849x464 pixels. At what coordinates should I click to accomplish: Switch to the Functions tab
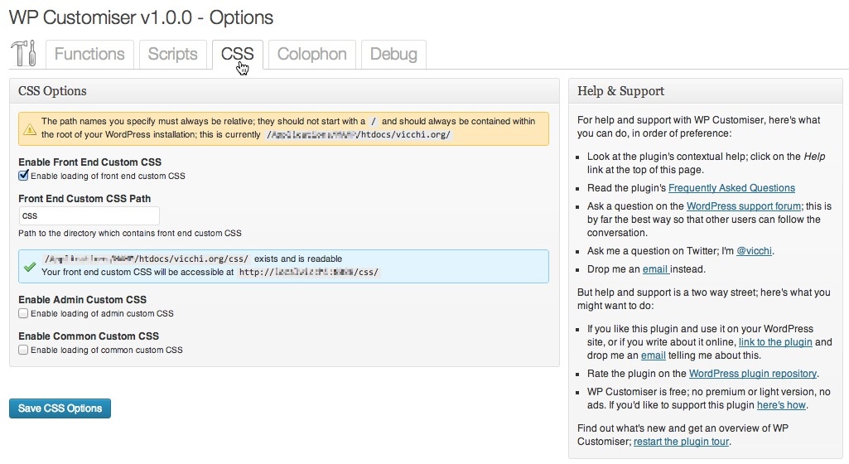click(x=89, y=55)
